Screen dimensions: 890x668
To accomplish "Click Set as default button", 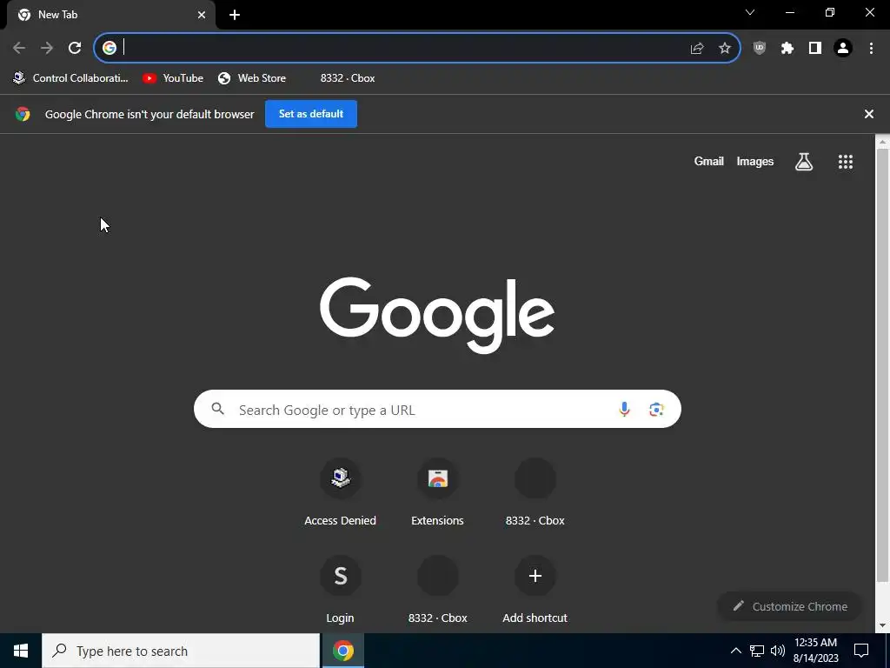I will click(x=311, y=114).
